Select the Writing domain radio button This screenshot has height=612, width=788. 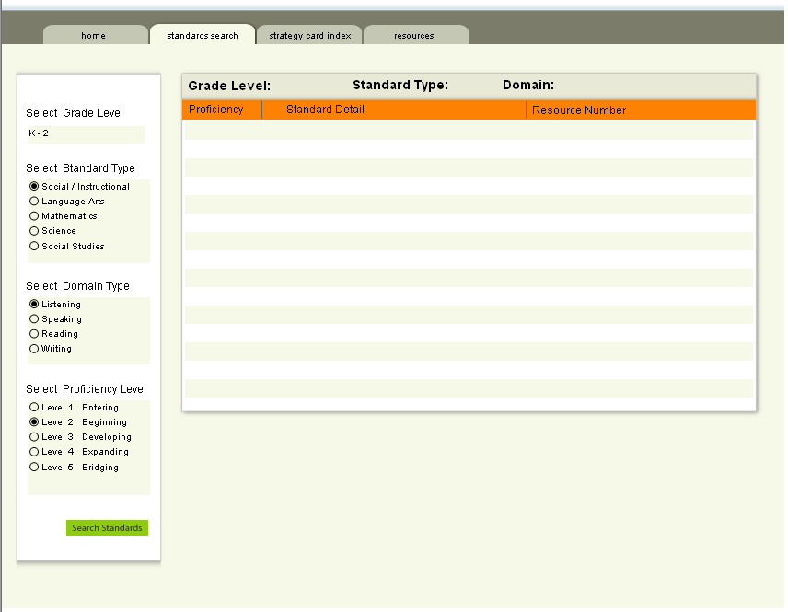point(34,349)
